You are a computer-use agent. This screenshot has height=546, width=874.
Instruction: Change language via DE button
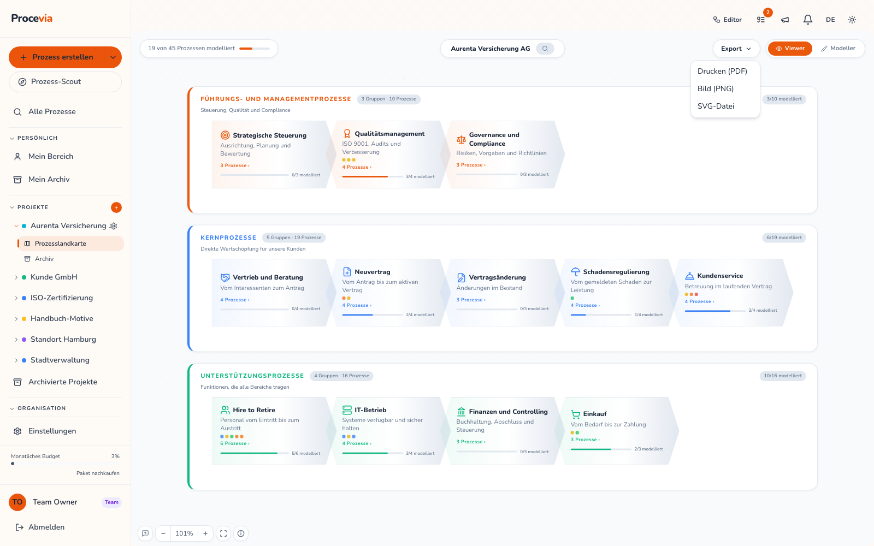pos(830,20)
